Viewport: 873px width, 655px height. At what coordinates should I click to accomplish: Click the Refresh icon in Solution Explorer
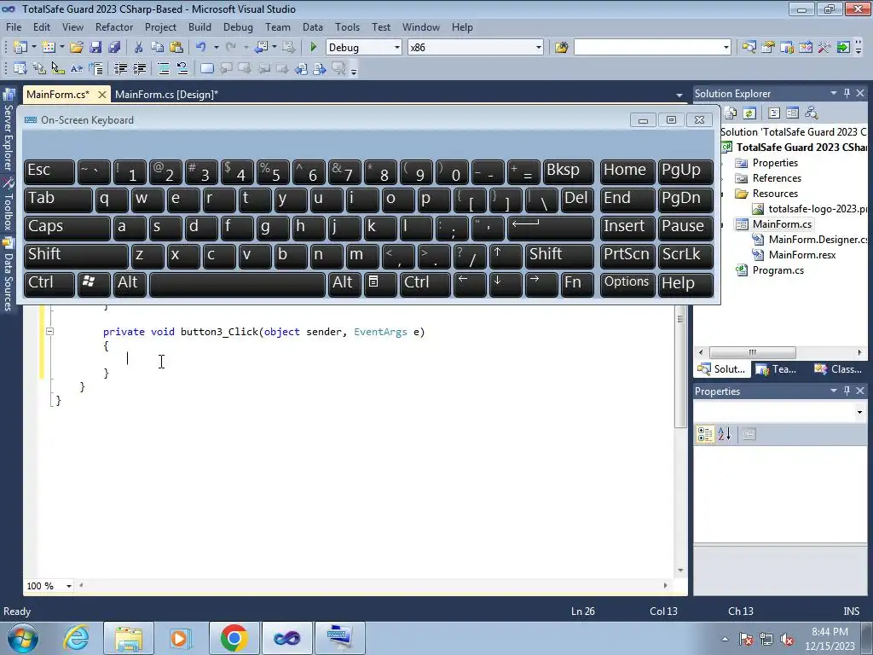click(x=749, y=113)
